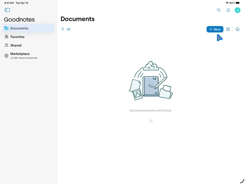Open the profile avatar 'M'
The width and height of the screenshot is (245, 184).
(x=237, y=10)
